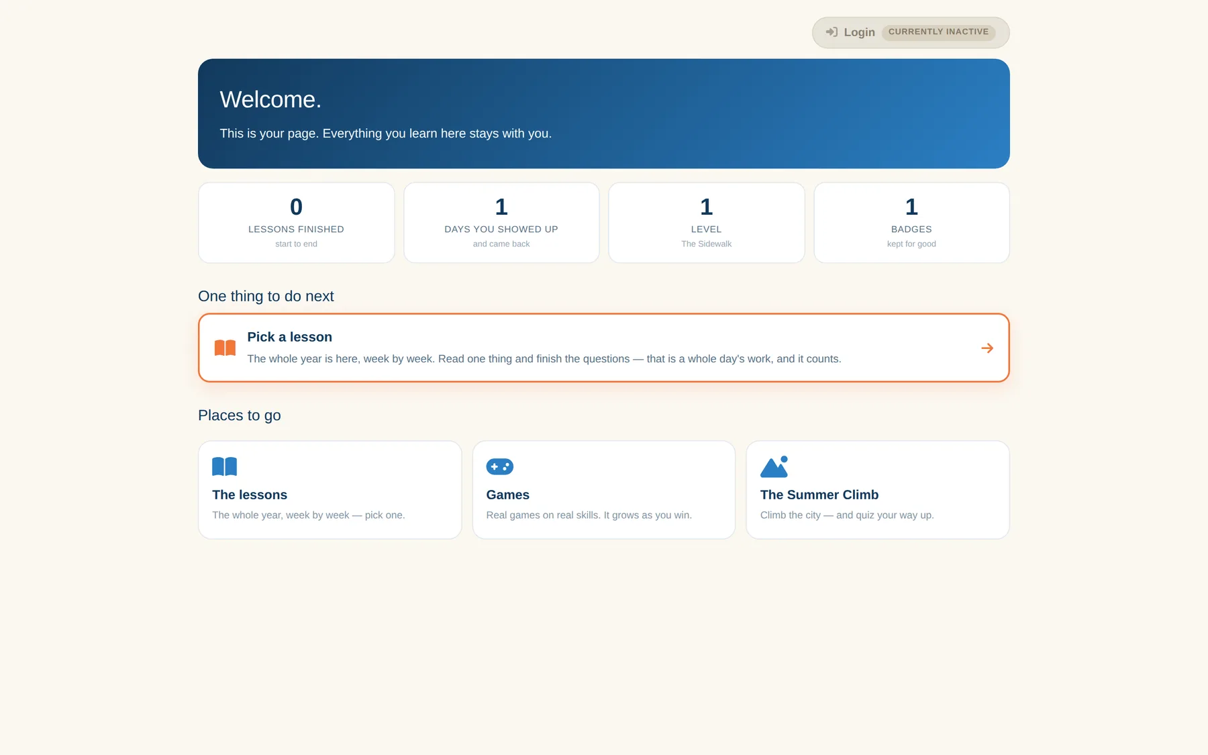The width and height of the screenshot is (1208, 755).
Task: Click the mountain icon above The Summer Climb
Action: tap(774, 466)
